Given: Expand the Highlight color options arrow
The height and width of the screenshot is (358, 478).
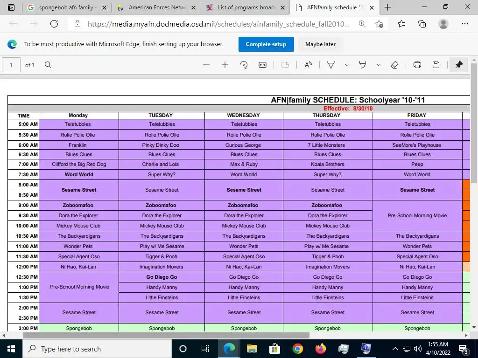Looking at the screenshot, I should point(378,65).
